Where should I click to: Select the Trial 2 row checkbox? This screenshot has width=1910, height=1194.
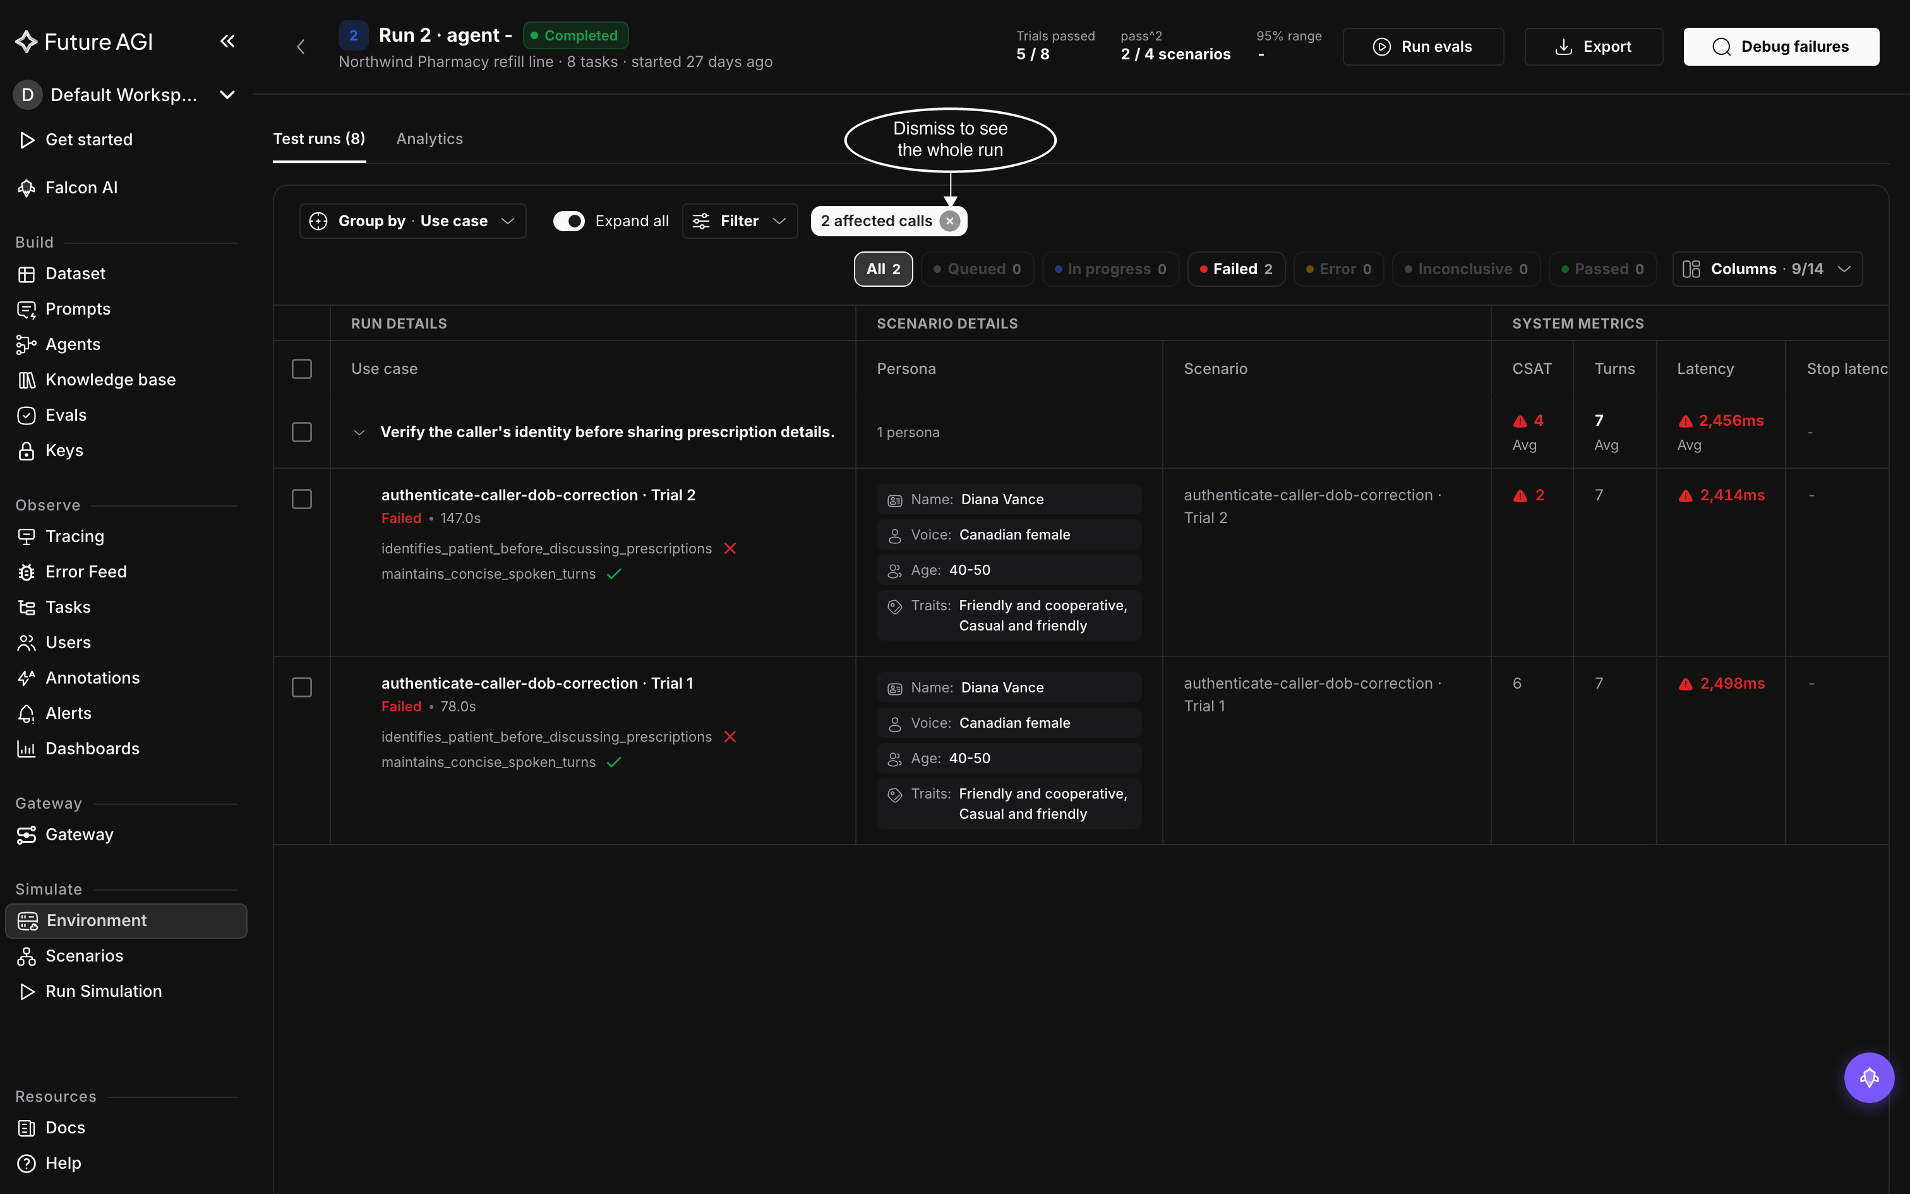pos(301,499)
